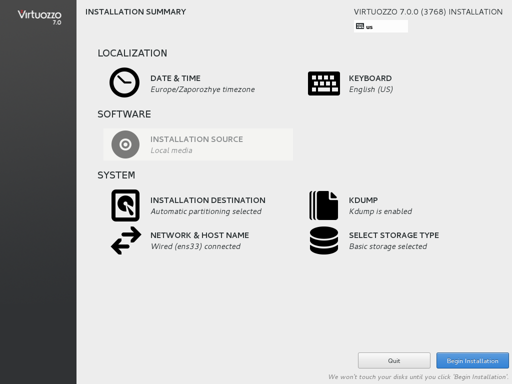This screenshot has height=384, width=512.
Task: Select the NETWORK & HOST NAME label
Action: 199,235
